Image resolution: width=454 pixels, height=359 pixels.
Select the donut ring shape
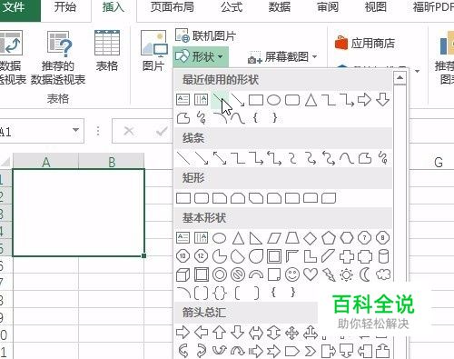pyautogui.click(x=220, y=274)
